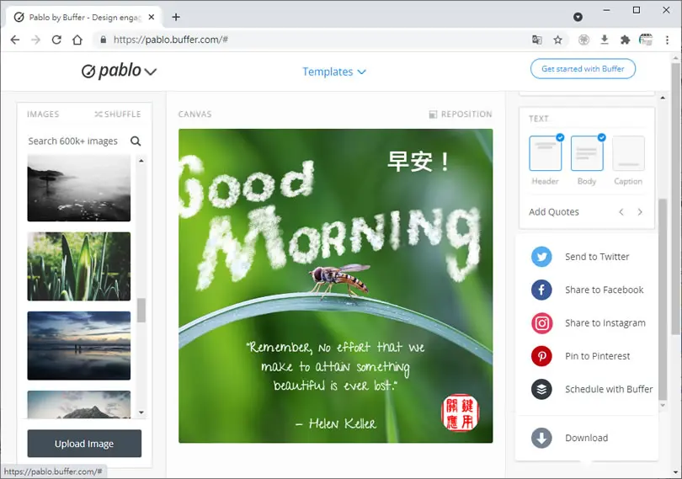This screenshot has height=479, width=682.
Task: Click the Buffer schedule stack icon
Action: point(541,390)
